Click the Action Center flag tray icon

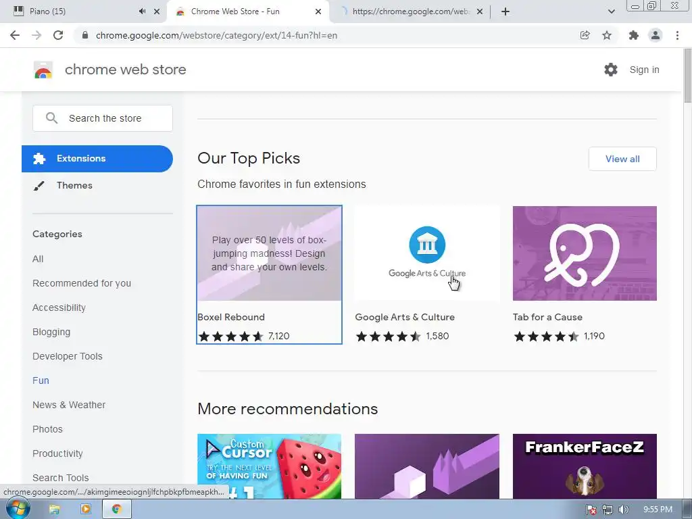click(x=591, y=510)
